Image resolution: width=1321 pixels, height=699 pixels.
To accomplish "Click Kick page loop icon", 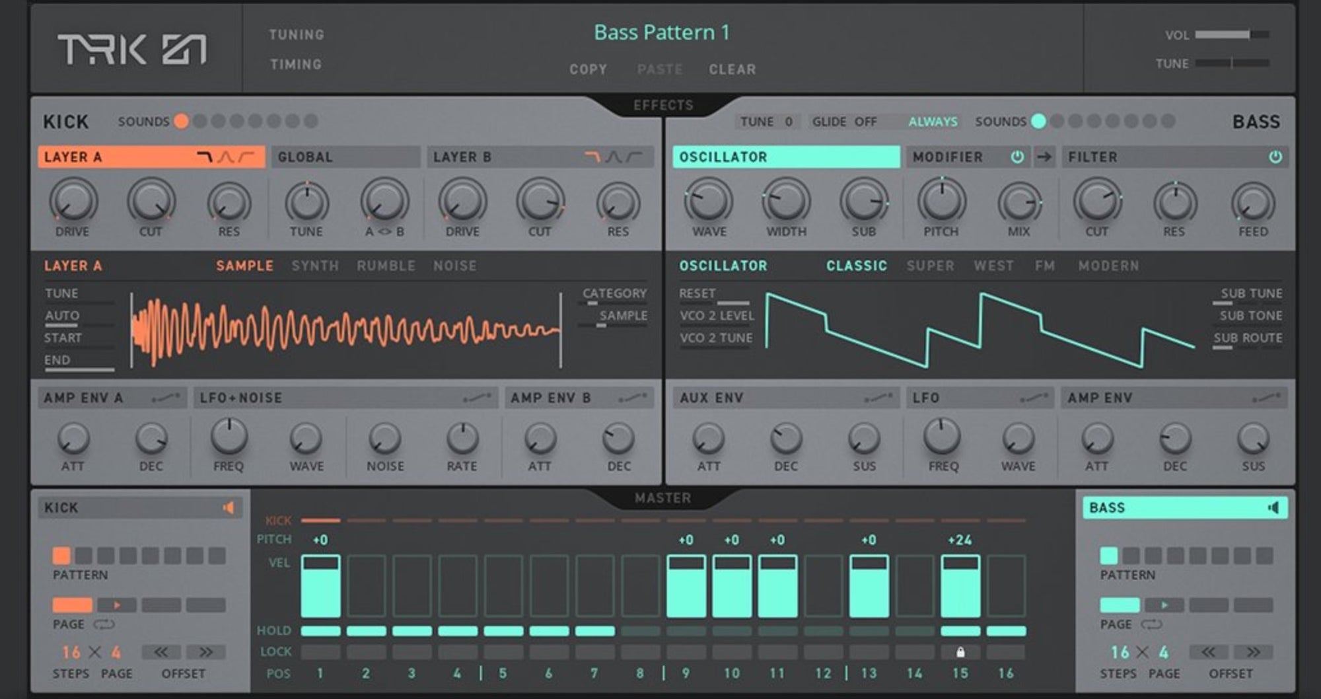I will 104,624.
